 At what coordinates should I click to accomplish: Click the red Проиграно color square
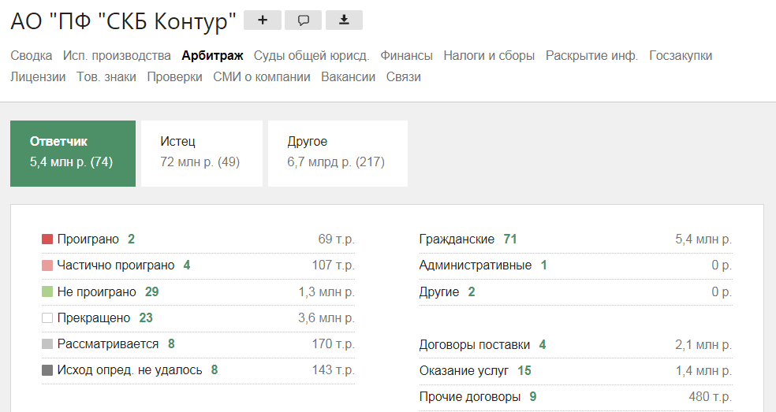47,239
